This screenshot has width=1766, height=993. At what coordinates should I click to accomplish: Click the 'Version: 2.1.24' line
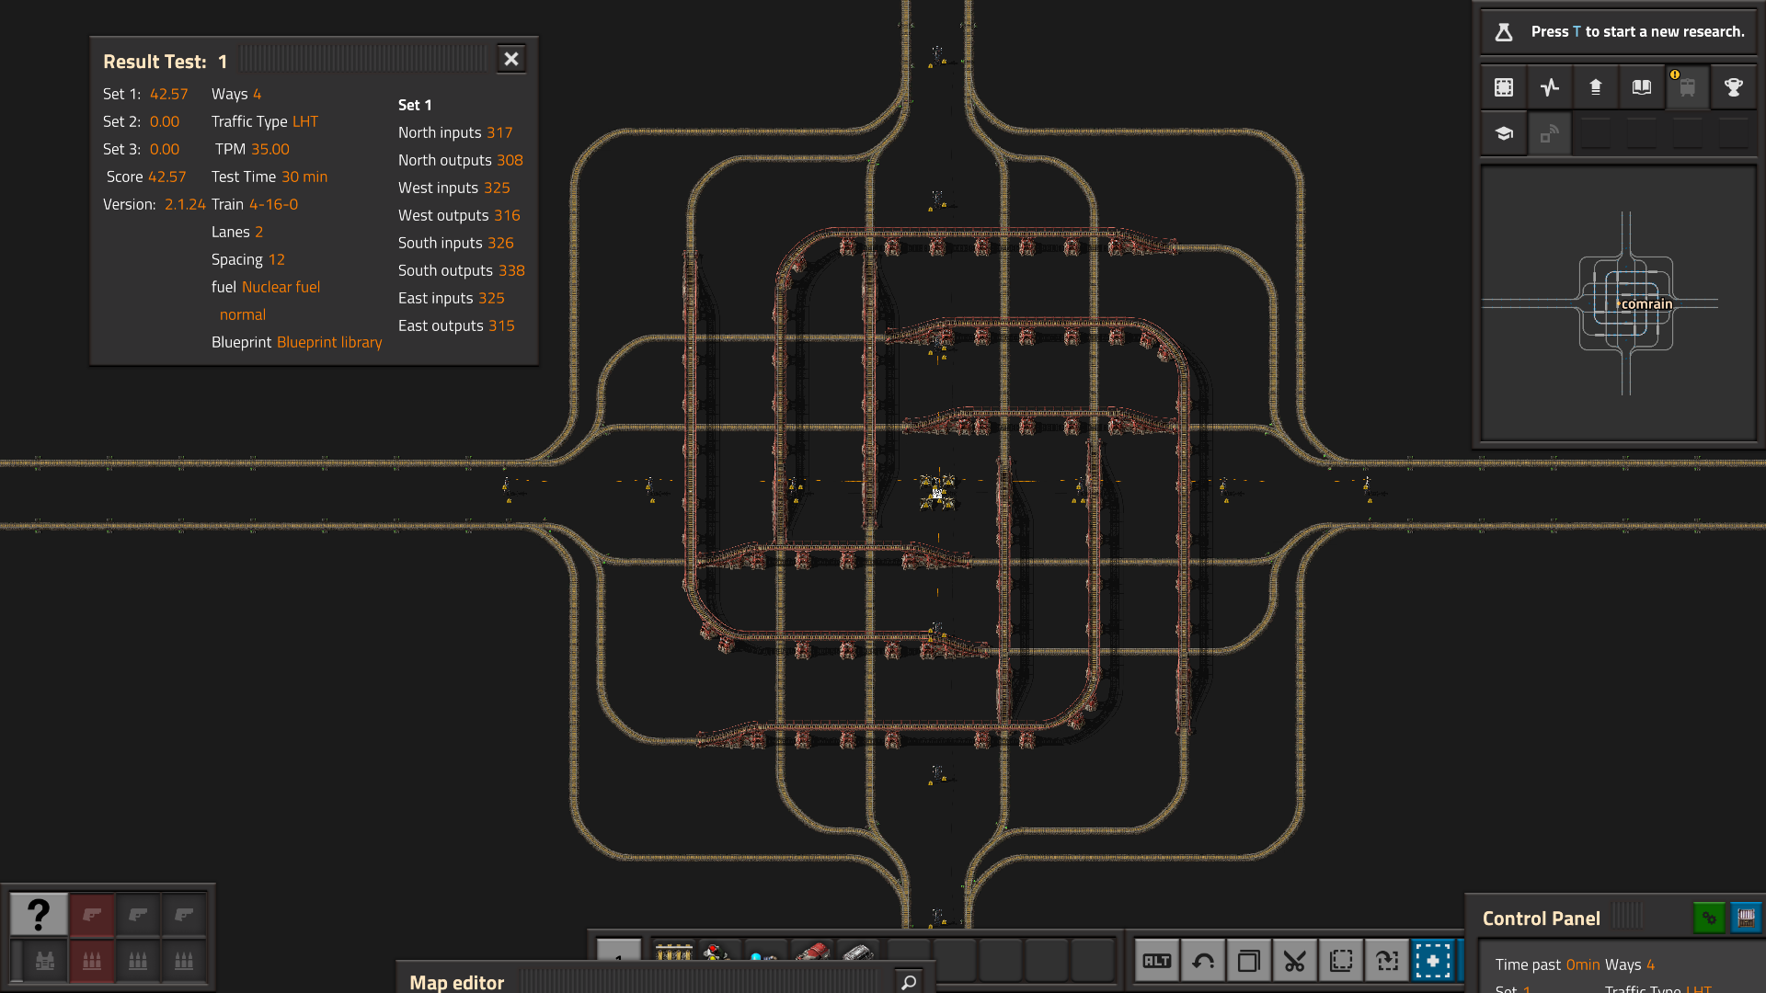[x=155, y=204]
